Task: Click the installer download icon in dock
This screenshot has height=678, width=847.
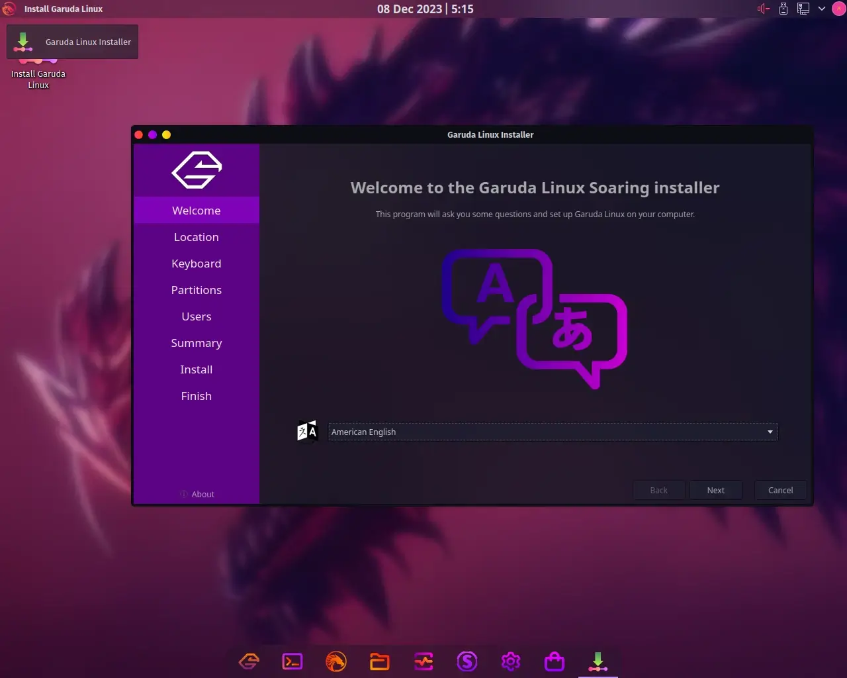Action: click(598, 661)
